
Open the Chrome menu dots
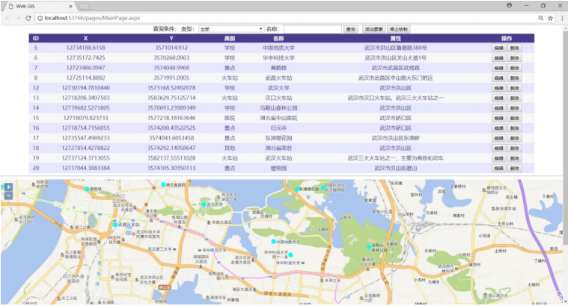[x=562, y=18]
